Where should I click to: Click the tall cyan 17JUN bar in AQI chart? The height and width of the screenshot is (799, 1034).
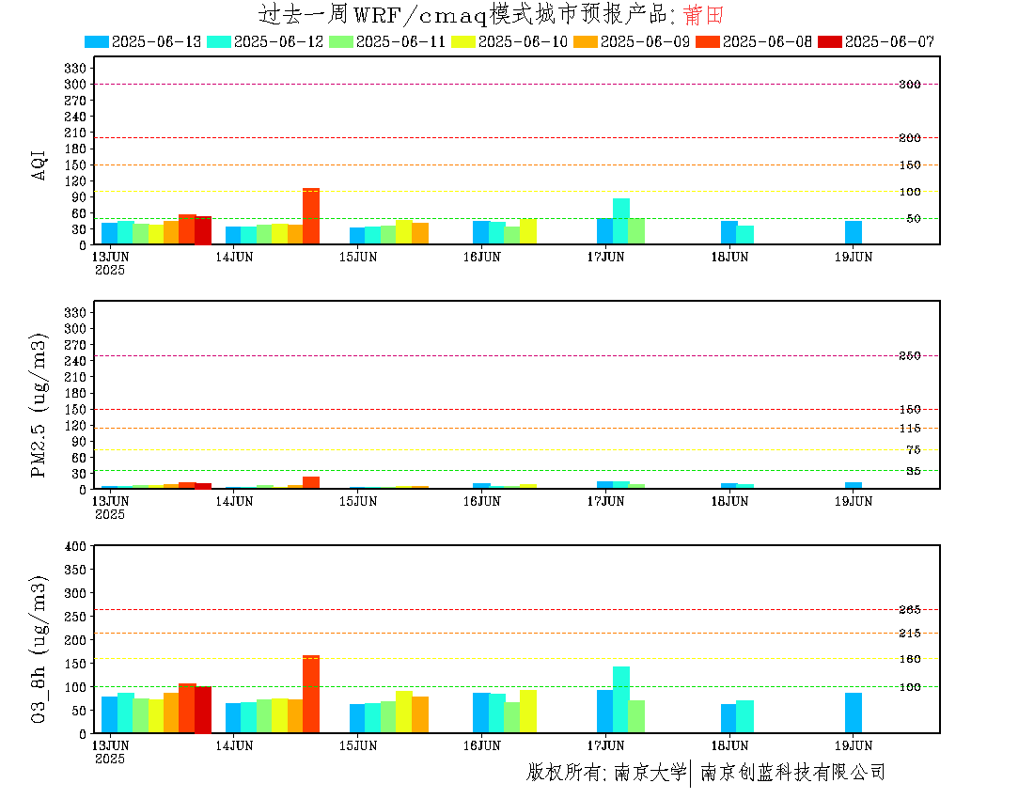click(621, 222)
